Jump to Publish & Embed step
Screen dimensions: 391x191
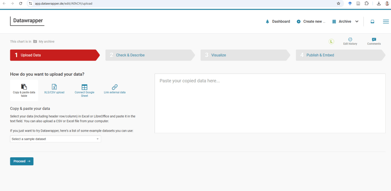tap(320, 55)
